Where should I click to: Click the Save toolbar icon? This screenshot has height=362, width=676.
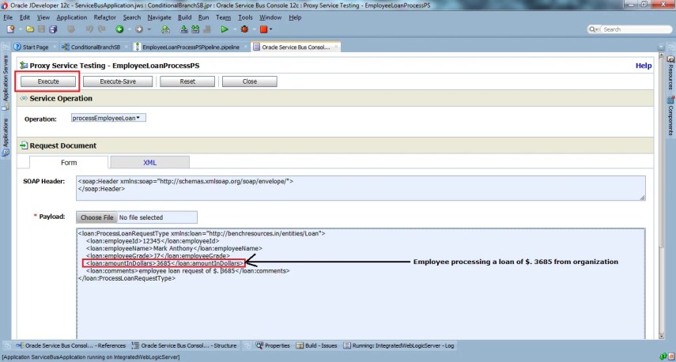[x=41, y=29]
